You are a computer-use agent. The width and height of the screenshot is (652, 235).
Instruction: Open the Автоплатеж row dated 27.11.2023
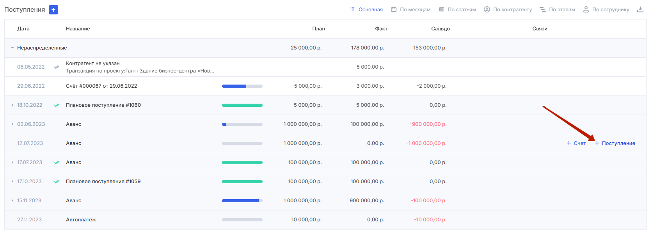[x=325, y=220]
